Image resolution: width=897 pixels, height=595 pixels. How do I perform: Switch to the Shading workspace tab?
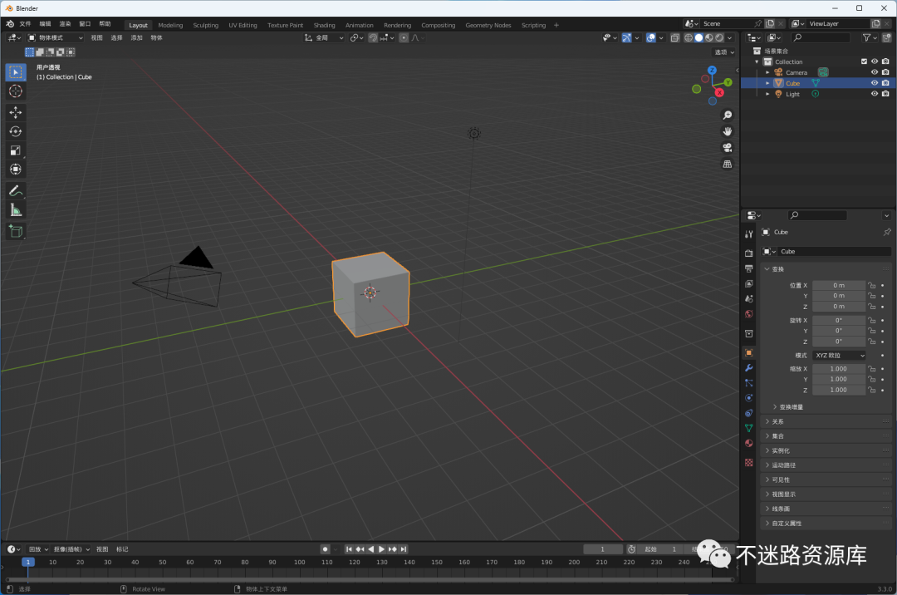click(325, 25)
